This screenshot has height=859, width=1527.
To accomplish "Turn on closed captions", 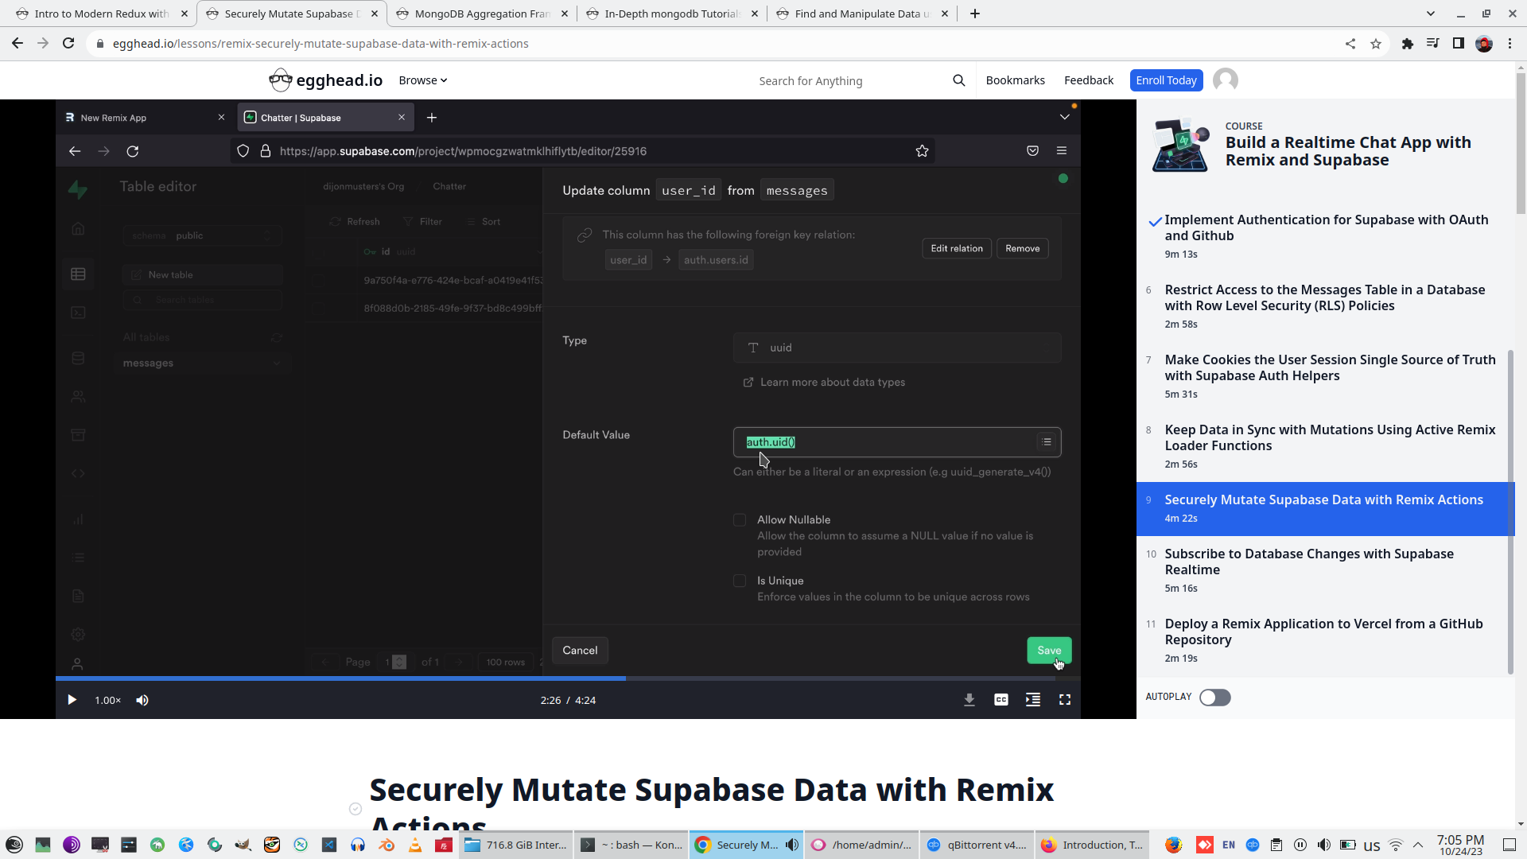I will coord(1001,700).
